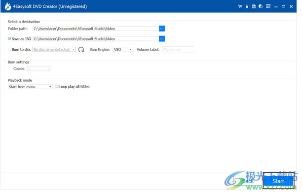Click the 4Easysoft app logo
This screenshot has height=195, width=303.
pos(8,6)
